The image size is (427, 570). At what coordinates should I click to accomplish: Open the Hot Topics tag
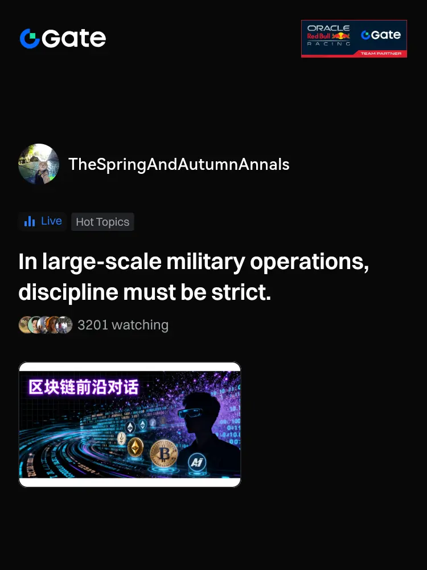[x=102, y=222]
